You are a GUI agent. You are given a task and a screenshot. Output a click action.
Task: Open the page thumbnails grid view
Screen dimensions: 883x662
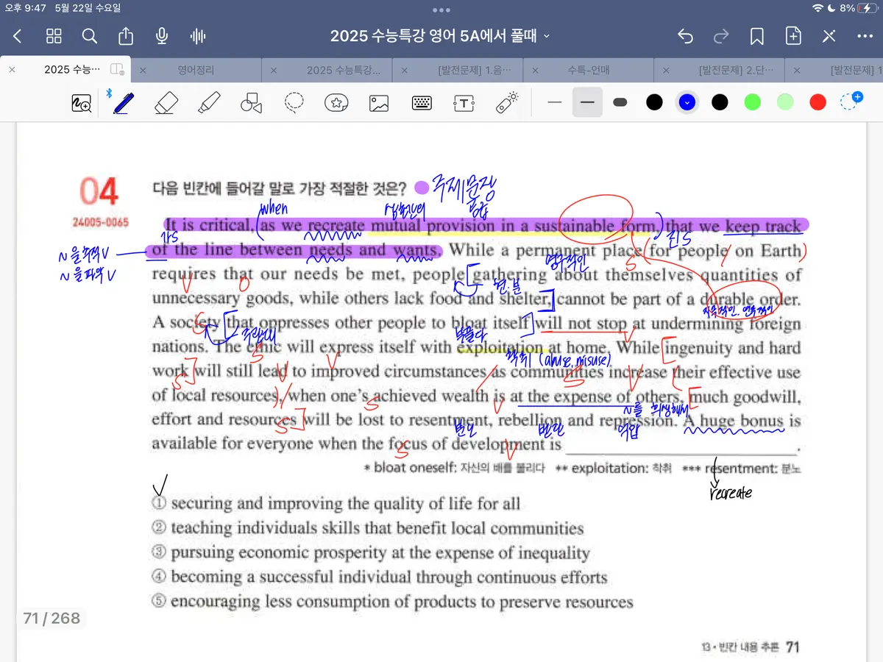tap(54, 36)
